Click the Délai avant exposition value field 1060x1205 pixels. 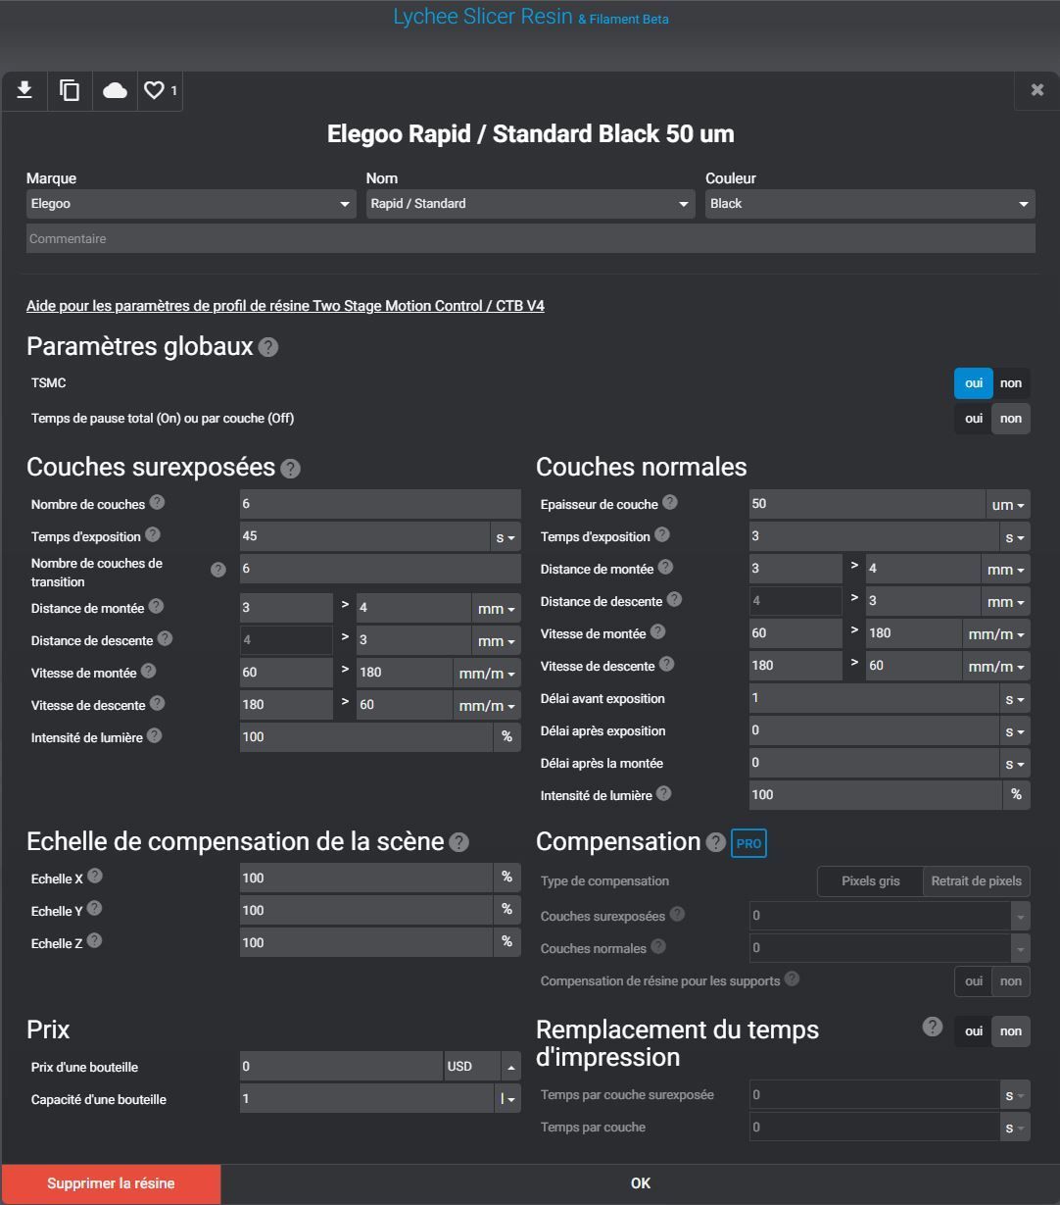tap(874, 699)
